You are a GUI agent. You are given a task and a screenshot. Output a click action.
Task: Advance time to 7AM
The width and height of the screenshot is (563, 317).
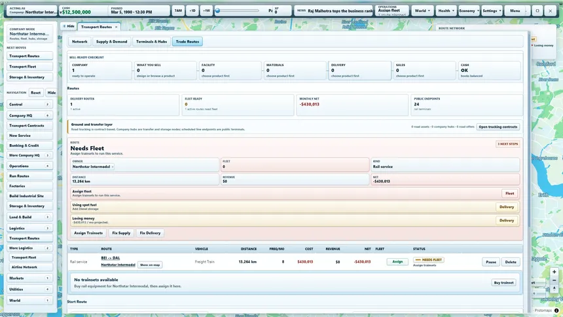(178, 10)
